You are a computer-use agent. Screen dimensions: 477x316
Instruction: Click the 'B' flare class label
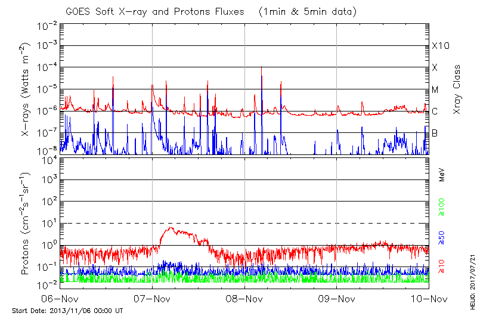coord(435,133)
